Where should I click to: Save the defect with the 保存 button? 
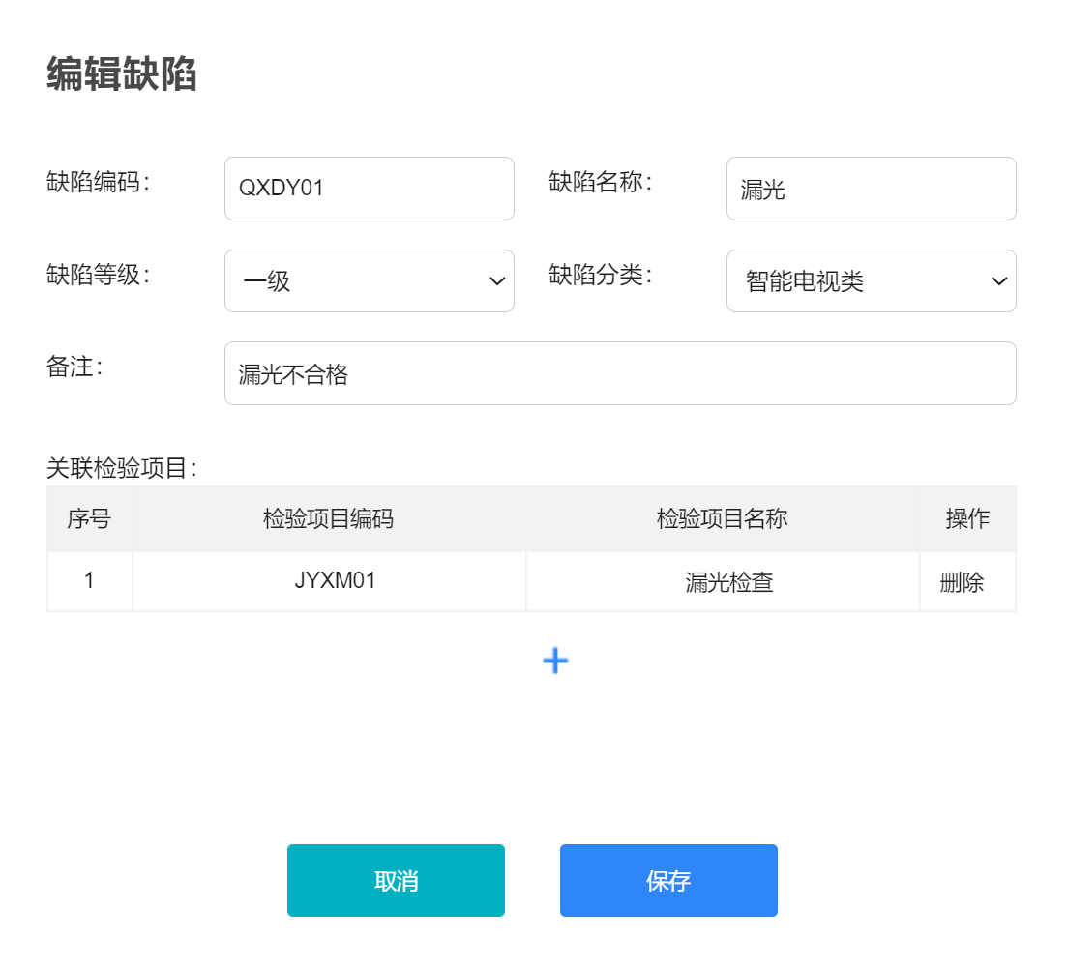(668, 880)
